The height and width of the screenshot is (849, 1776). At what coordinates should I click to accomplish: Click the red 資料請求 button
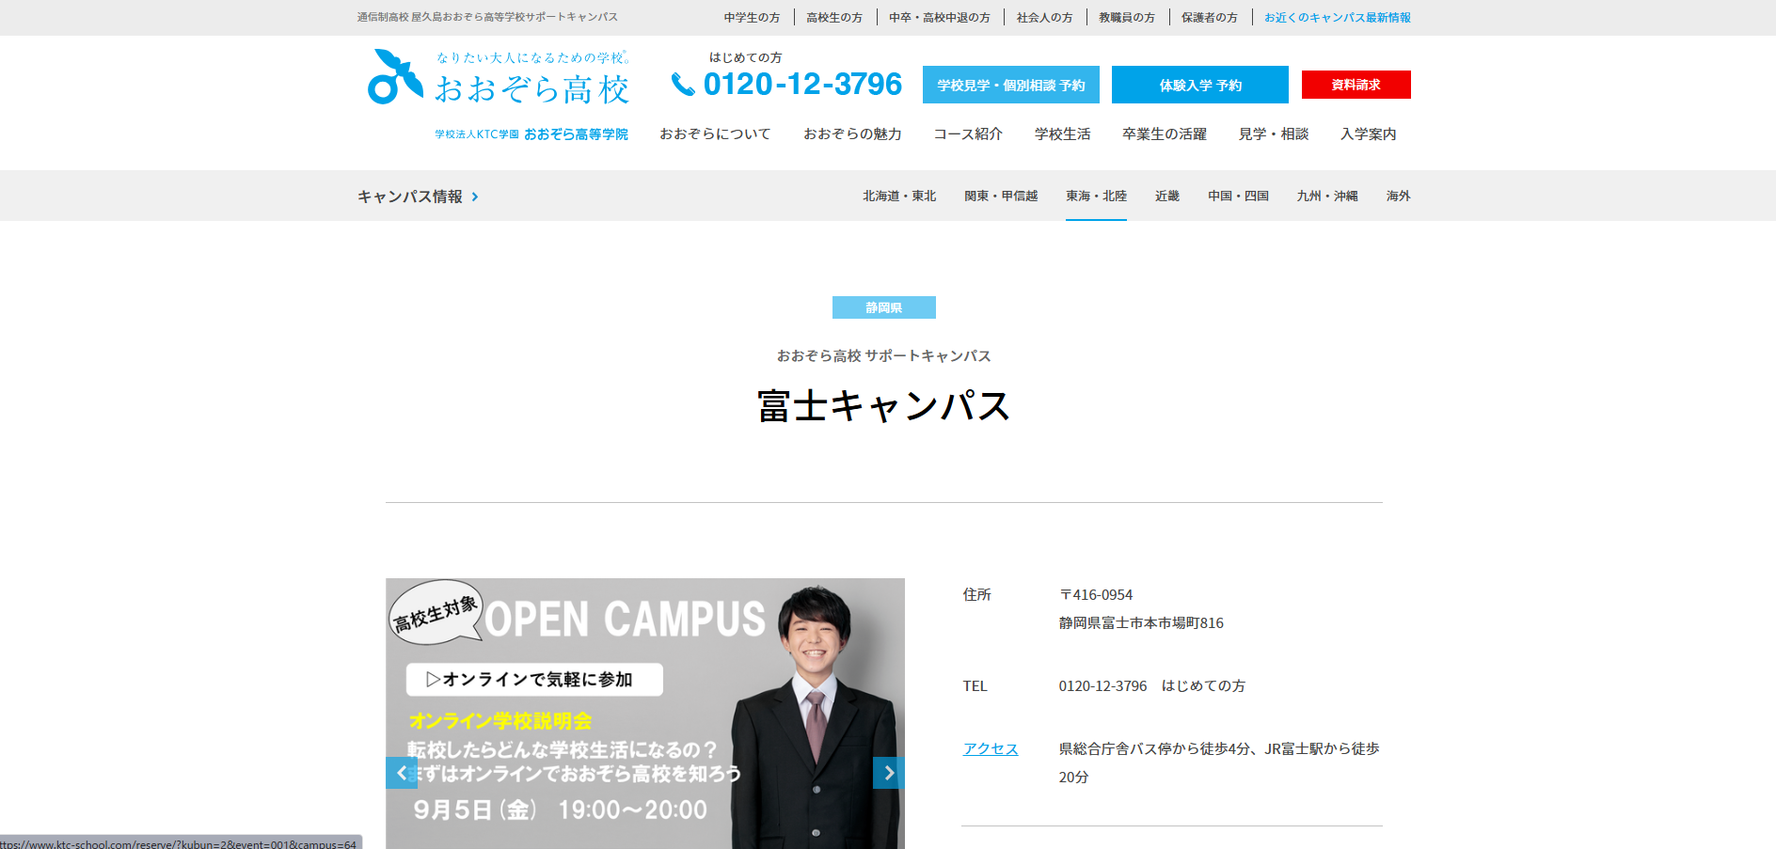[x=1356, y=85]
